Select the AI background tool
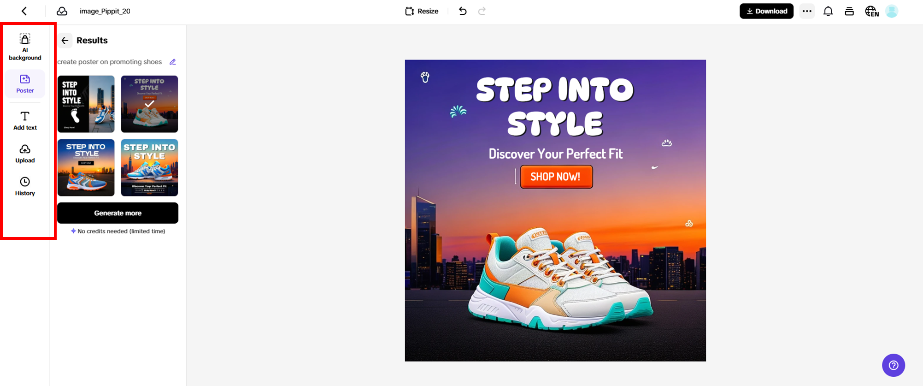923x386 pixels. [x=24, y=46]
